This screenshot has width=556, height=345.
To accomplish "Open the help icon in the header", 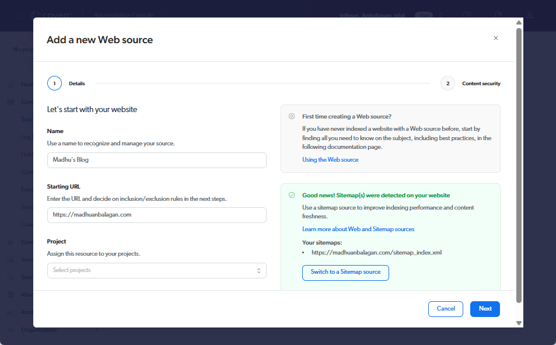I will point(466,15).
